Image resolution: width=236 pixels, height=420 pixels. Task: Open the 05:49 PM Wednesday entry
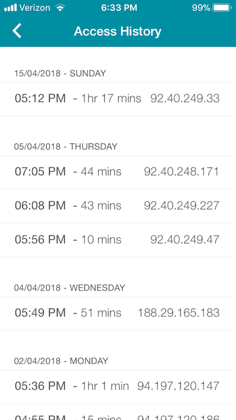(118, 313)
